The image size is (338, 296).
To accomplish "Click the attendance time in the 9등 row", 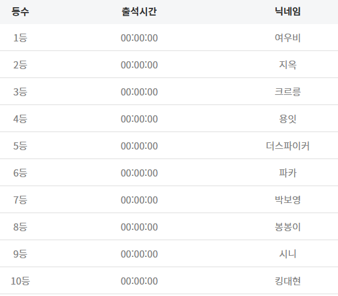I will pos(139,254).
